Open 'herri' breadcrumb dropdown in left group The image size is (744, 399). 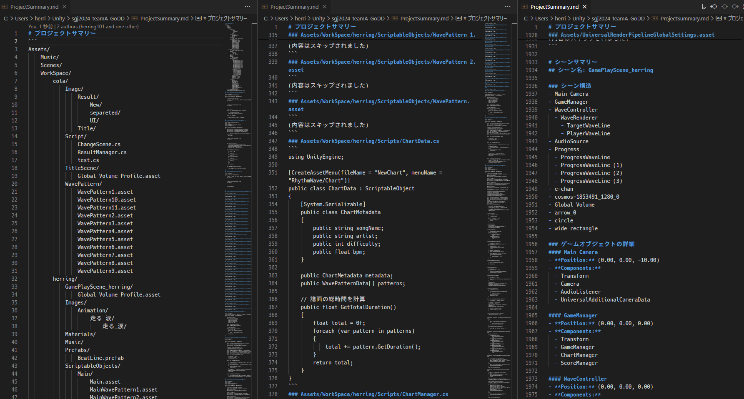point(40,18)
